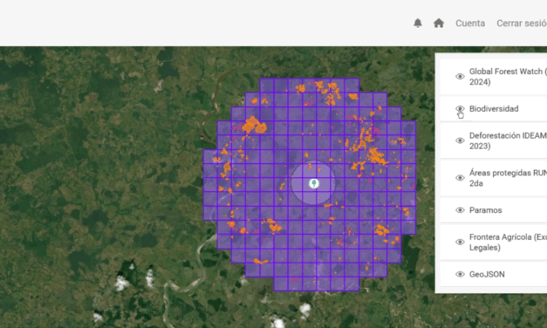This screenshot has width=547, height=328.
Task: Click the Cerrar sesión link
Action: coord(522,24)
